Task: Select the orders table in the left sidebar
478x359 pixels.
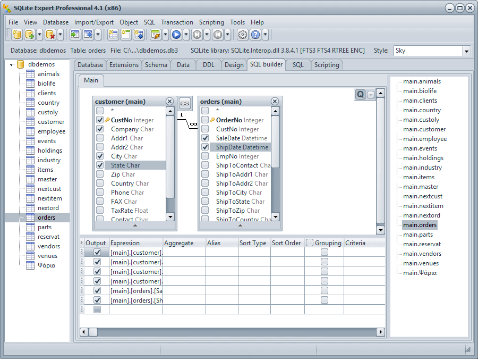Action: click(x=47, y=217)
